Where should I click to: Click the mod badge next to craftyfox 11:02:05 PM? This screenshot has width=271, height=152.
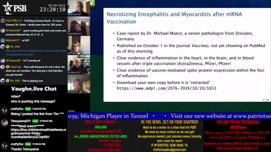[x=28, y=109]
